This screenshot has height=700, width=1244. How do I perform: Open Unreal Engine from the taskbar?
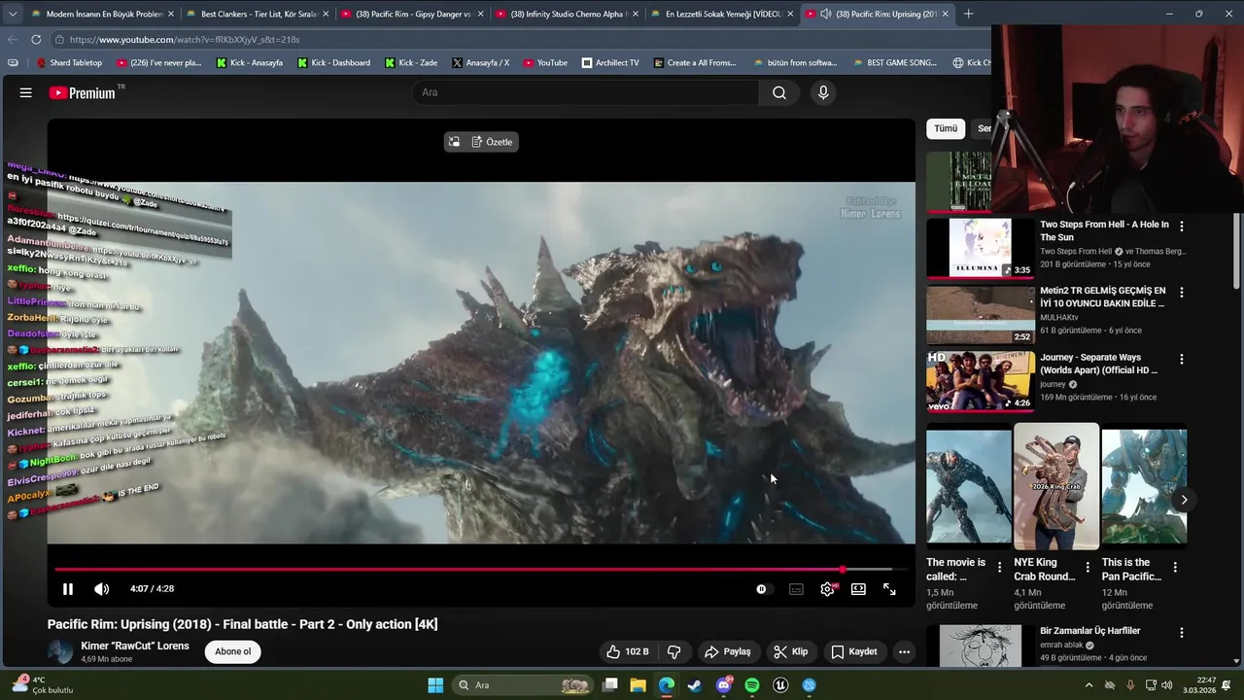click(x=780, y=685)
